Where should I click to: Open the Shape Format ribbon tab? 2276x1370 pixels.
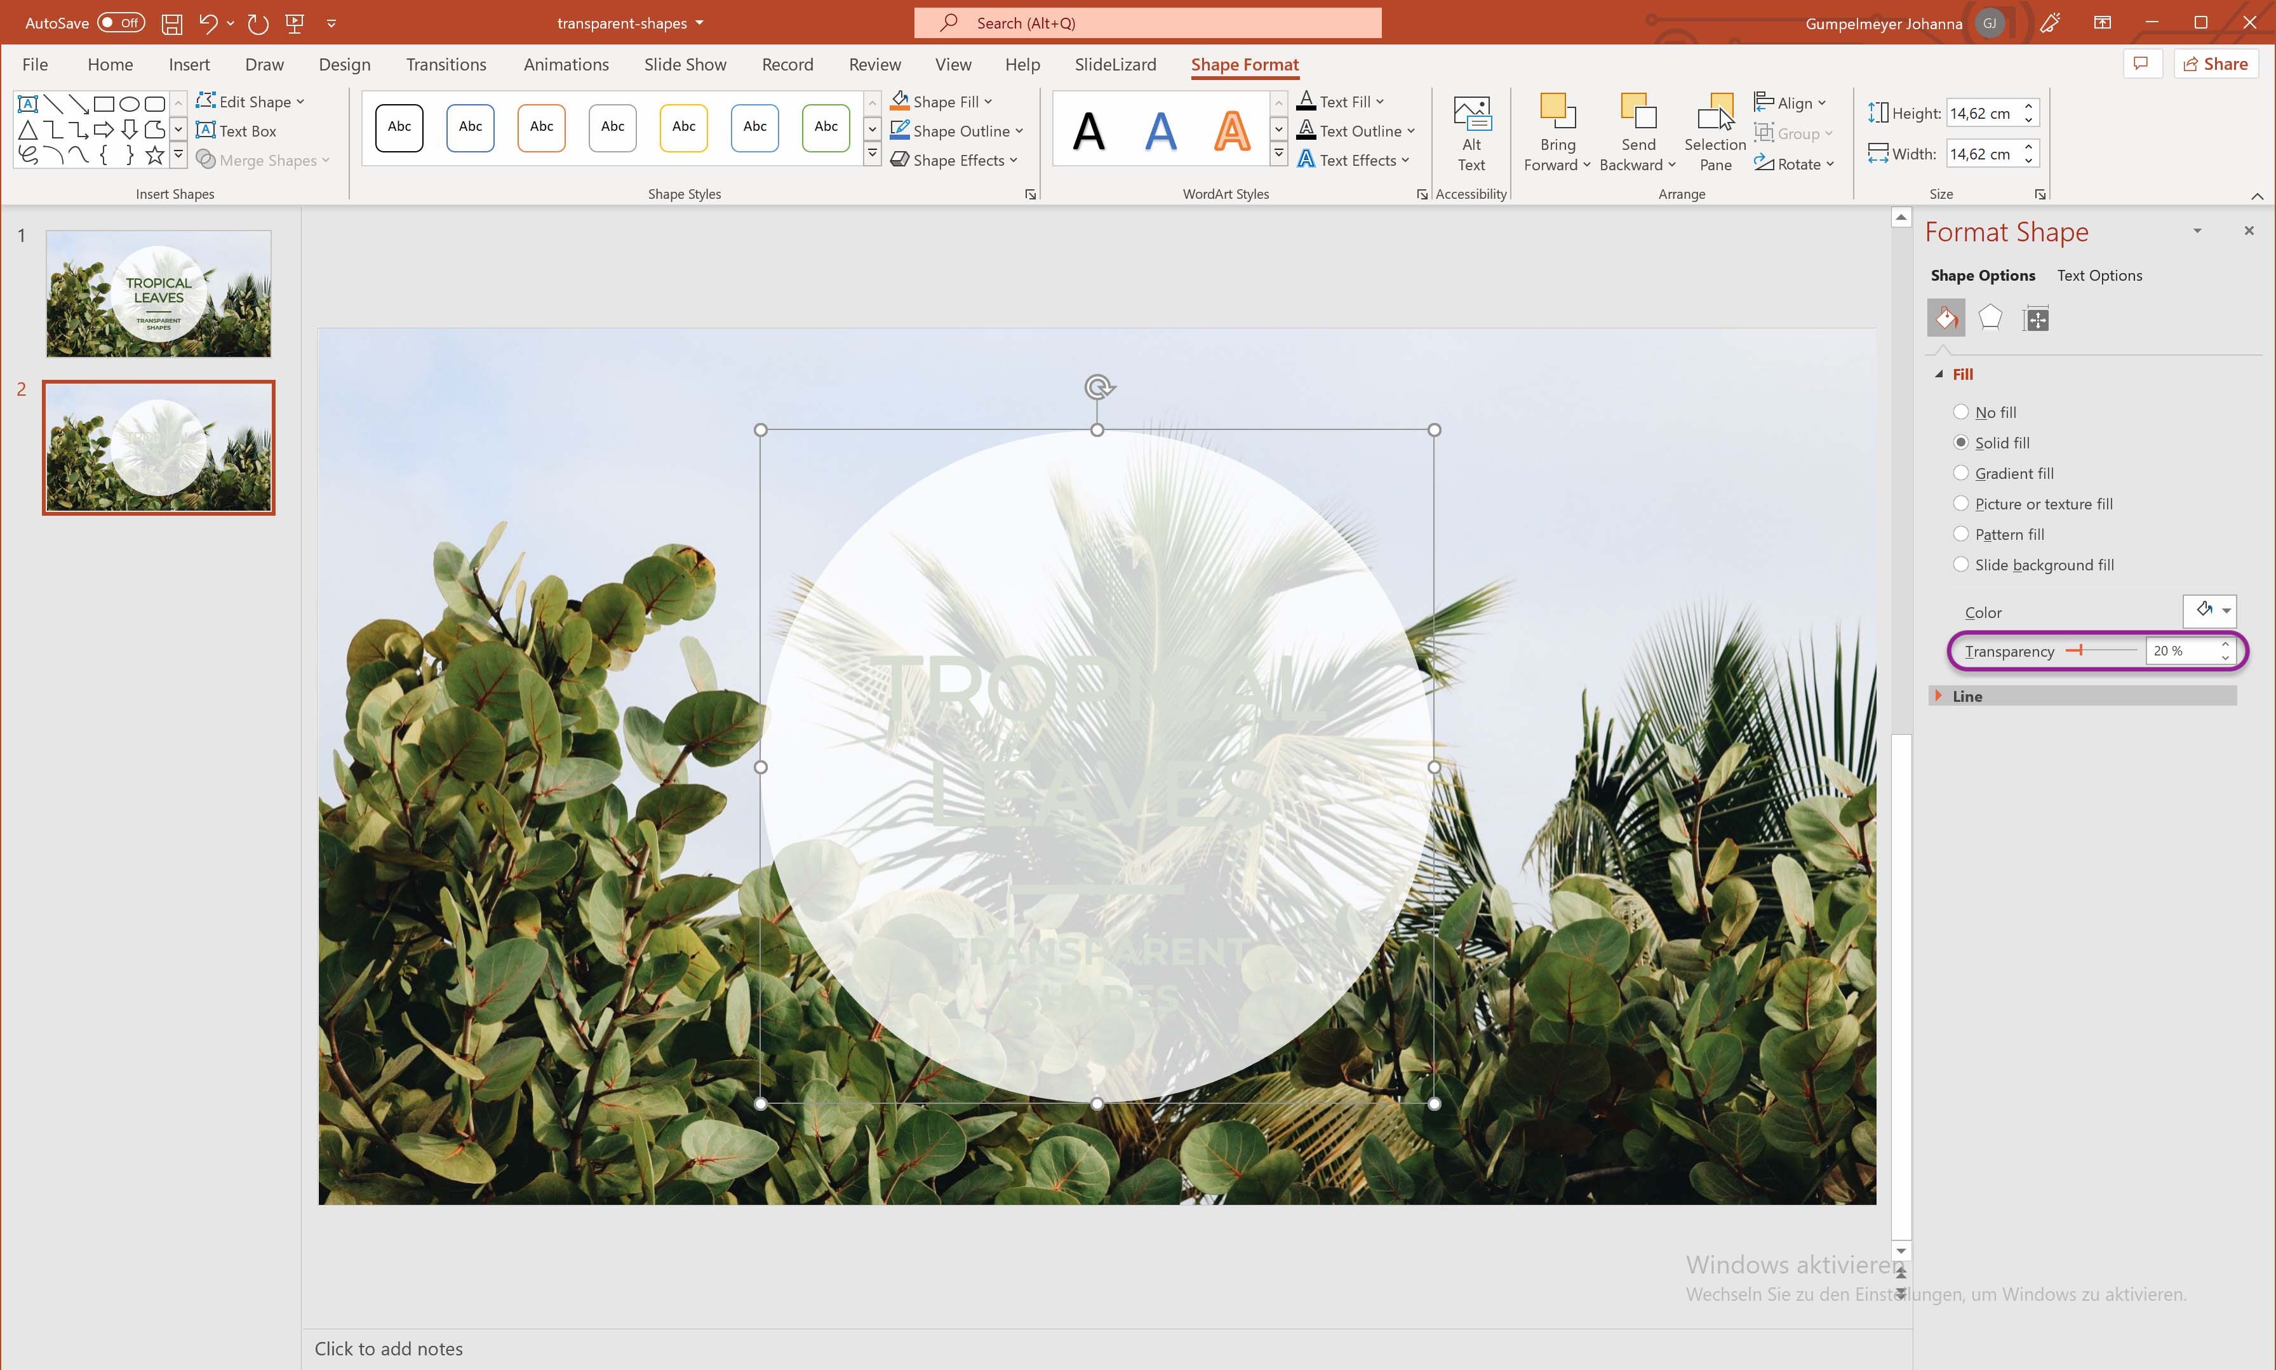click(x=1245, y=65)
